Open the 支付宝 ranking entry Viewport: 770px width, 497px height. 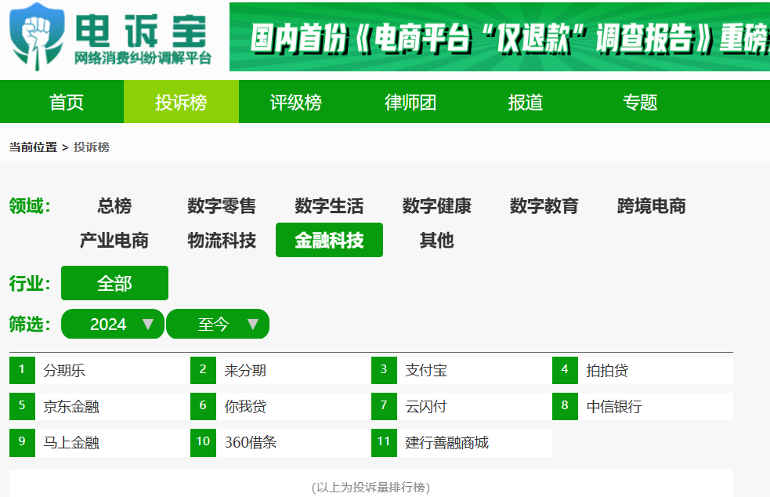(461, 370)
